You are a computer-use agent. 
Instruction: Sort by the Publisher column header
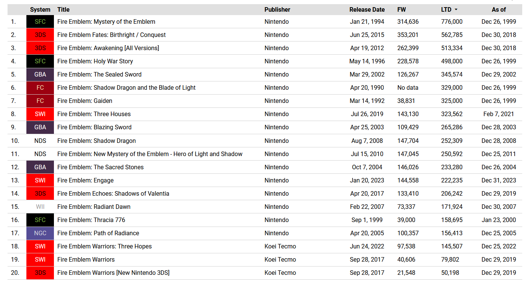[x=277, y=10]
